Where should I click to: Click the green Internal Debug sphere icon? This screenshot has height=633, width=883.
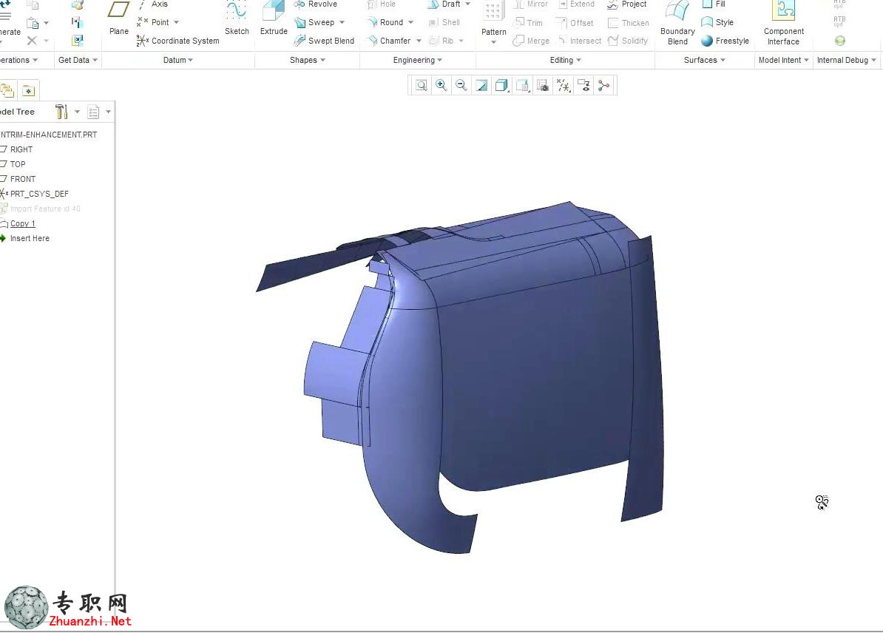tap(839, 41)
